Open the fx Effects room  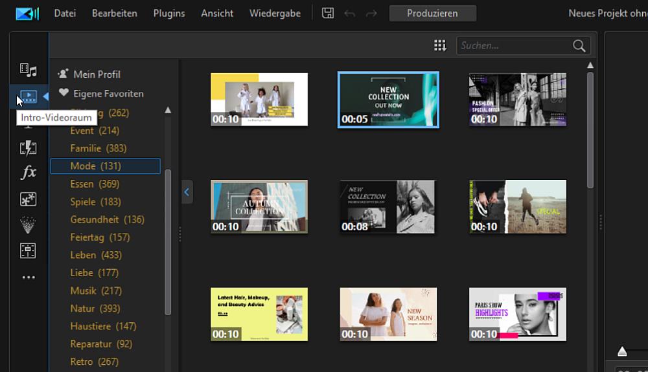[29, 172]
